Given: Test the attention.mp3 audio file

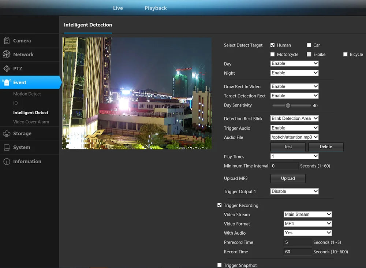Looking at the screenshot, I should coord(288,146).
